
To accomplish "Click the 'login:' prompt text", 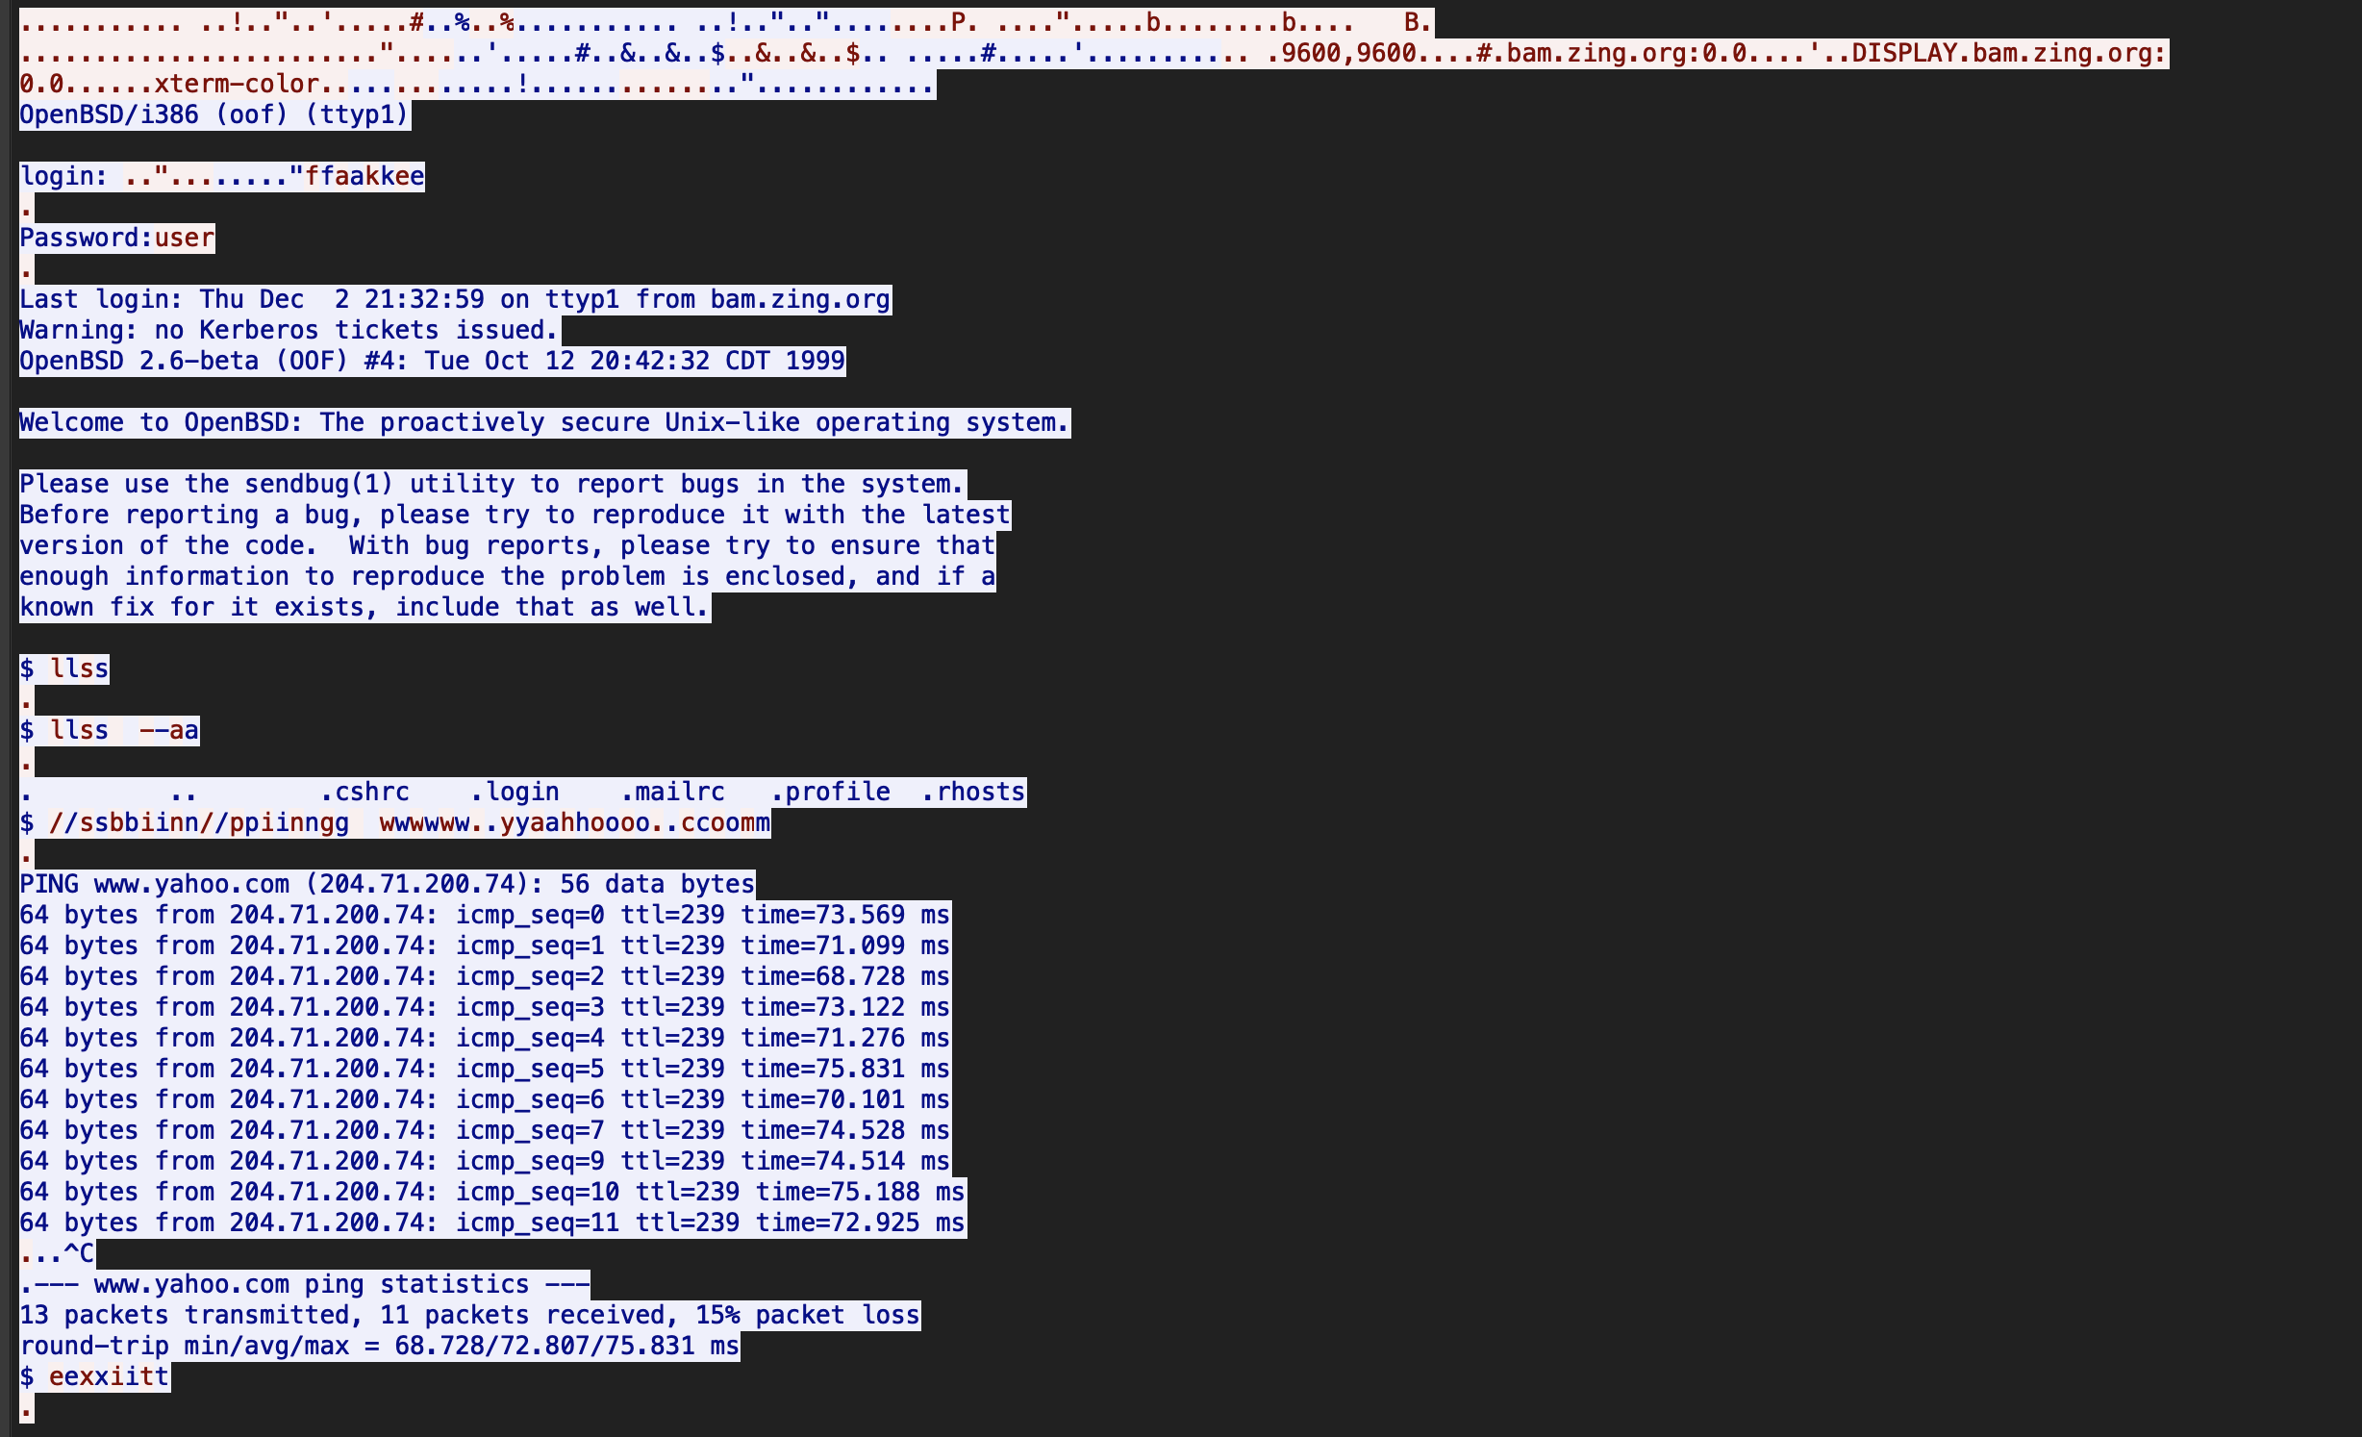I will click(63, 176).
